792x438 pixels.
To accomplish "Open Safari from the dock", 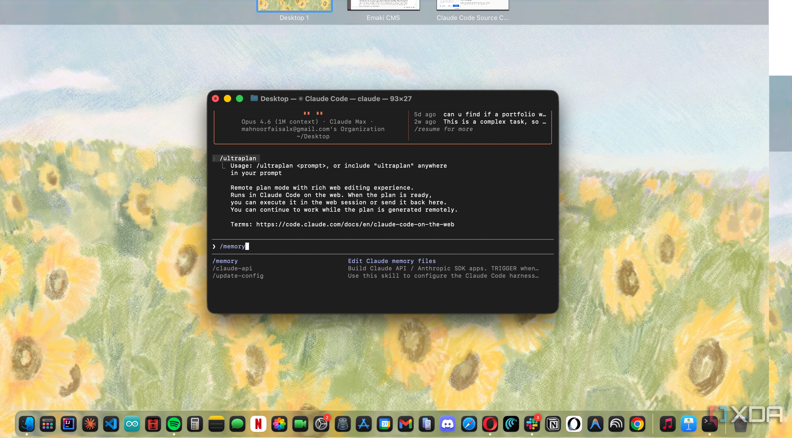I will tap(469, 424).
